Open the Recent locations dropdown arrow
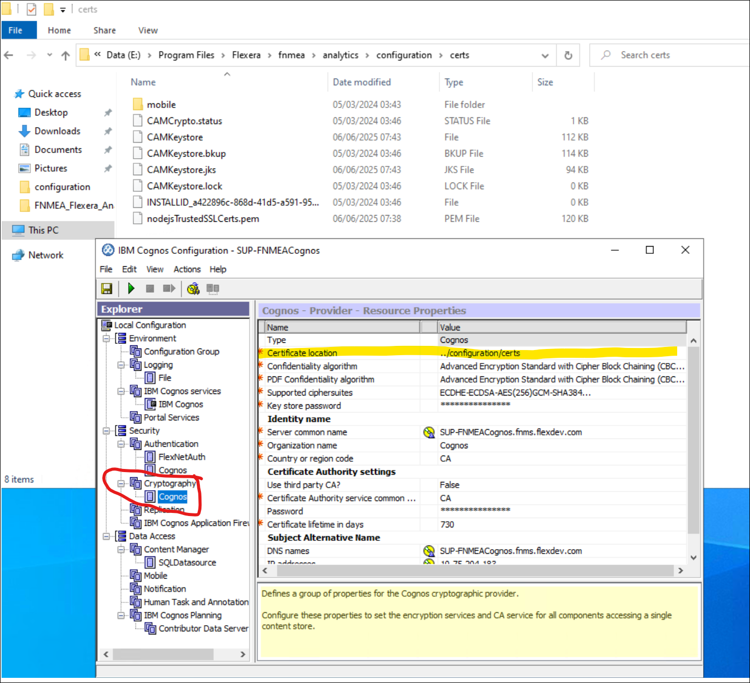The image size is (750, 683). 50,55
